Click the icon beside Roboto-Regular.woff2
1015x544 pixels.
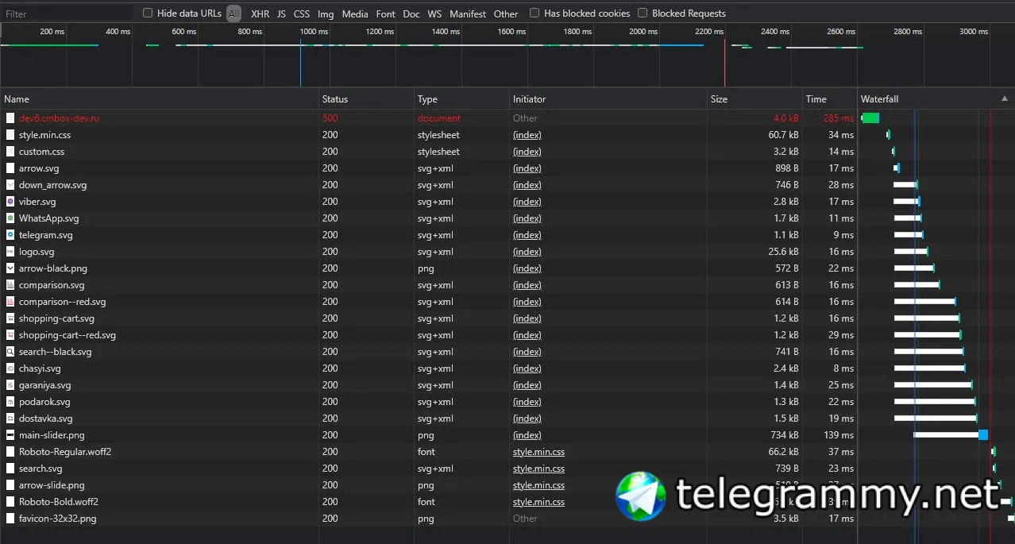10,452
